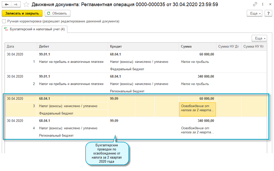Click Региональный бюджет under row 2 credit
Image resolution: width=274 pixels, height=171 pixels.
[x=127, y=91]
